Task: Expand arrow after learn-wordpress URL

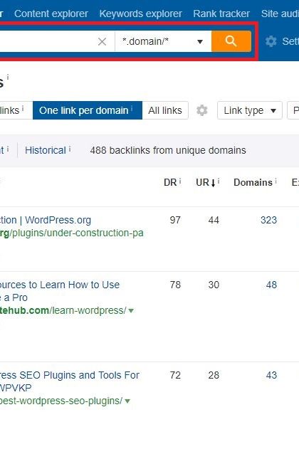Action: 131,310
